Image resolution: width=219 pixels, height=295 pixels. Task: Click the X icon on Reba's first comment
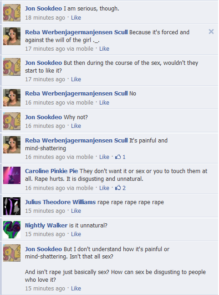[x=211, y=32]
